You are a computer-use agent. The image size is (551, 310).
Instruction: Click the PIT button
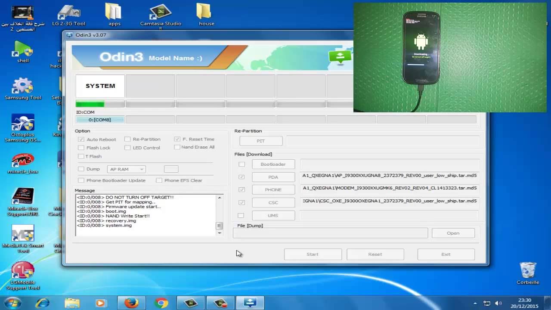[x=261, y=141]
